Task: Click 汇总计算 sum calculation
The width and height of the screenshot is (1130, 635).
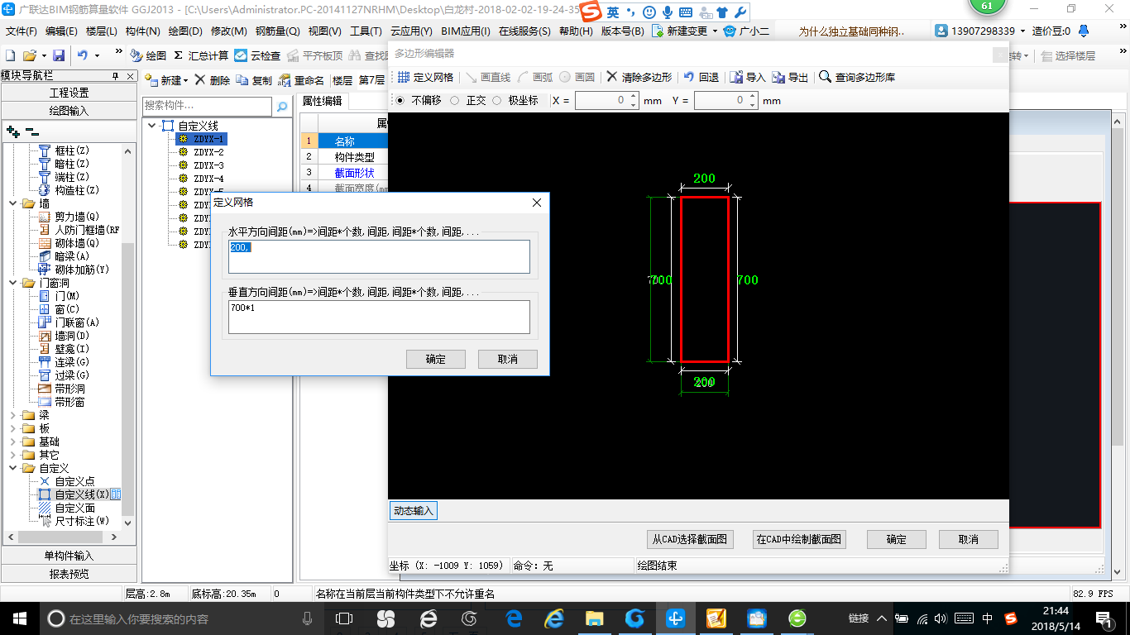Action: pos(201,55)
